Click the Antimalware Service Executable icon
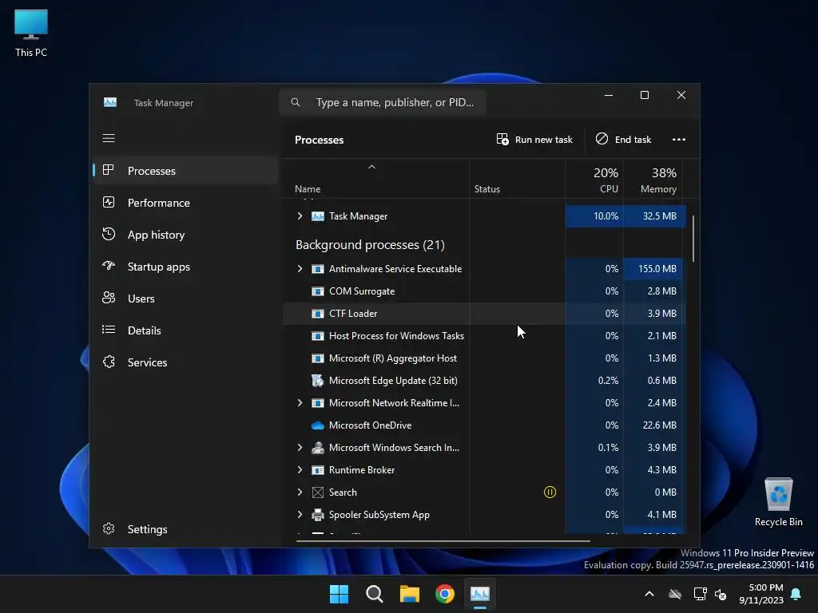818x613 pixels. coord(318,269)
